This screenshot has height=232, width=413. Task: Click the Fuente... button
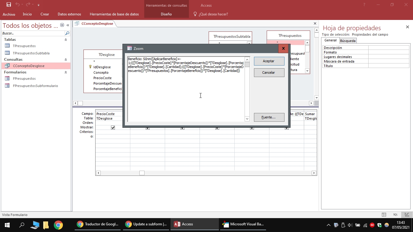click(269, 117)
